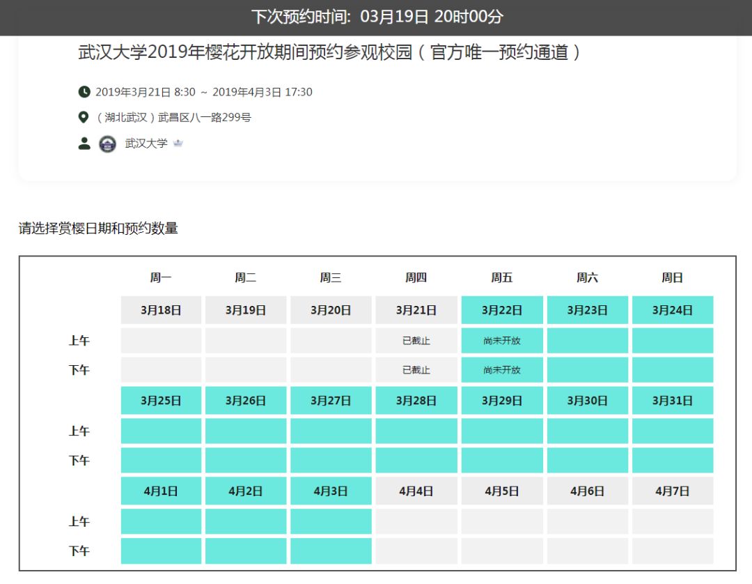Select the 3月27日 date header

[x=331, y=400]
